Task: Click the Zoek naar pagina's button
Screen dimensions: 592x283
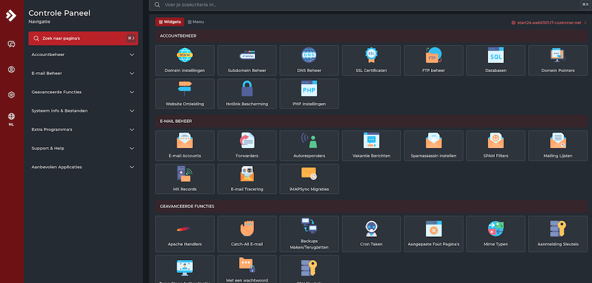Action: click(x=83, y=38)
